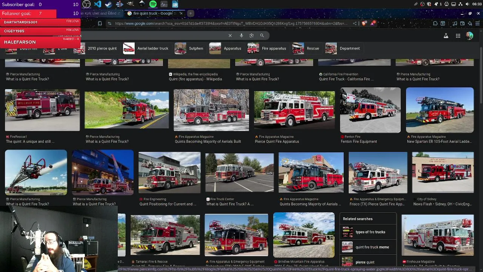The image size is (483, 272).
Task: Select related search 'quint fire truck meme'
Action: [368, 247]
